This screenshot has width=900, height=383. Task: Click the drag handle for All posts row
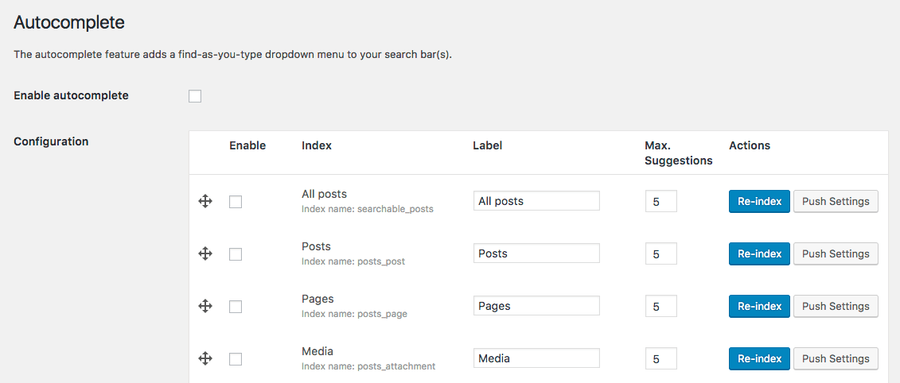[x=205, y=201]
